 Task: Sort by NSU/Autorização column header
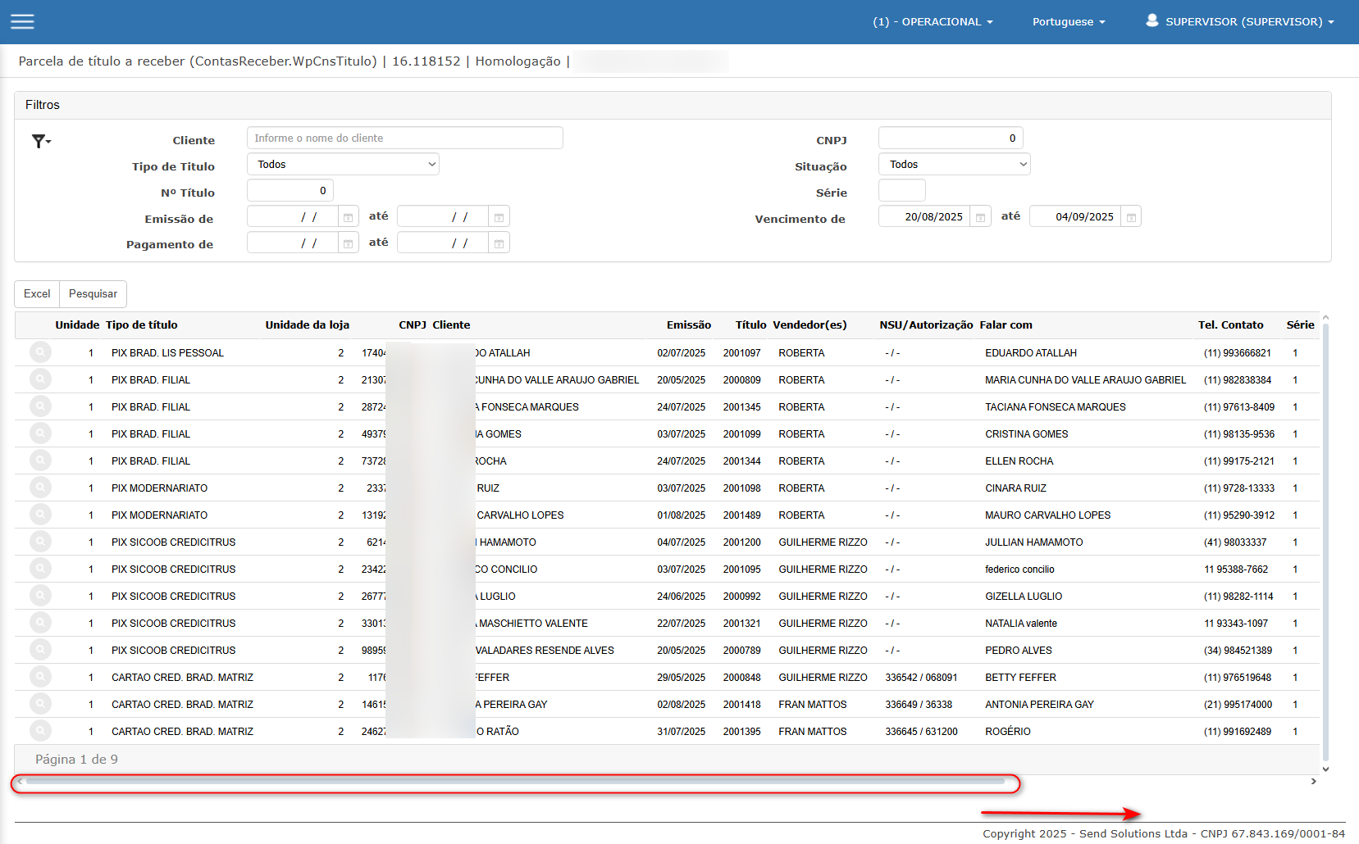(x=926, y=325)
